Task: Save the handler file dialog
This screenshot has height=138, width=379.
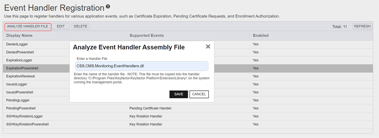Action: (179, 94)
